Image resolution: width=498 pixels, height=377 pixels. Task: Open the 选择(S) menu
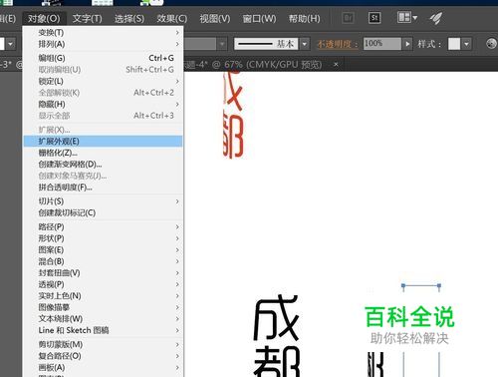point(129,18)
